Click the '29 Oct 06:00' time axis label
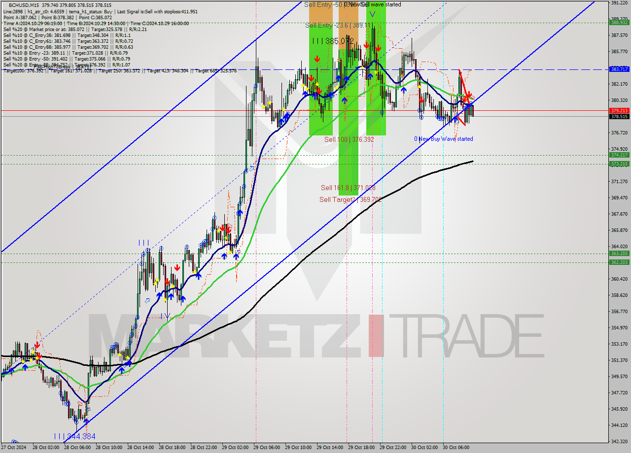Image resolution: width=631 pixels, height=453 pixels. click(267, 448)
